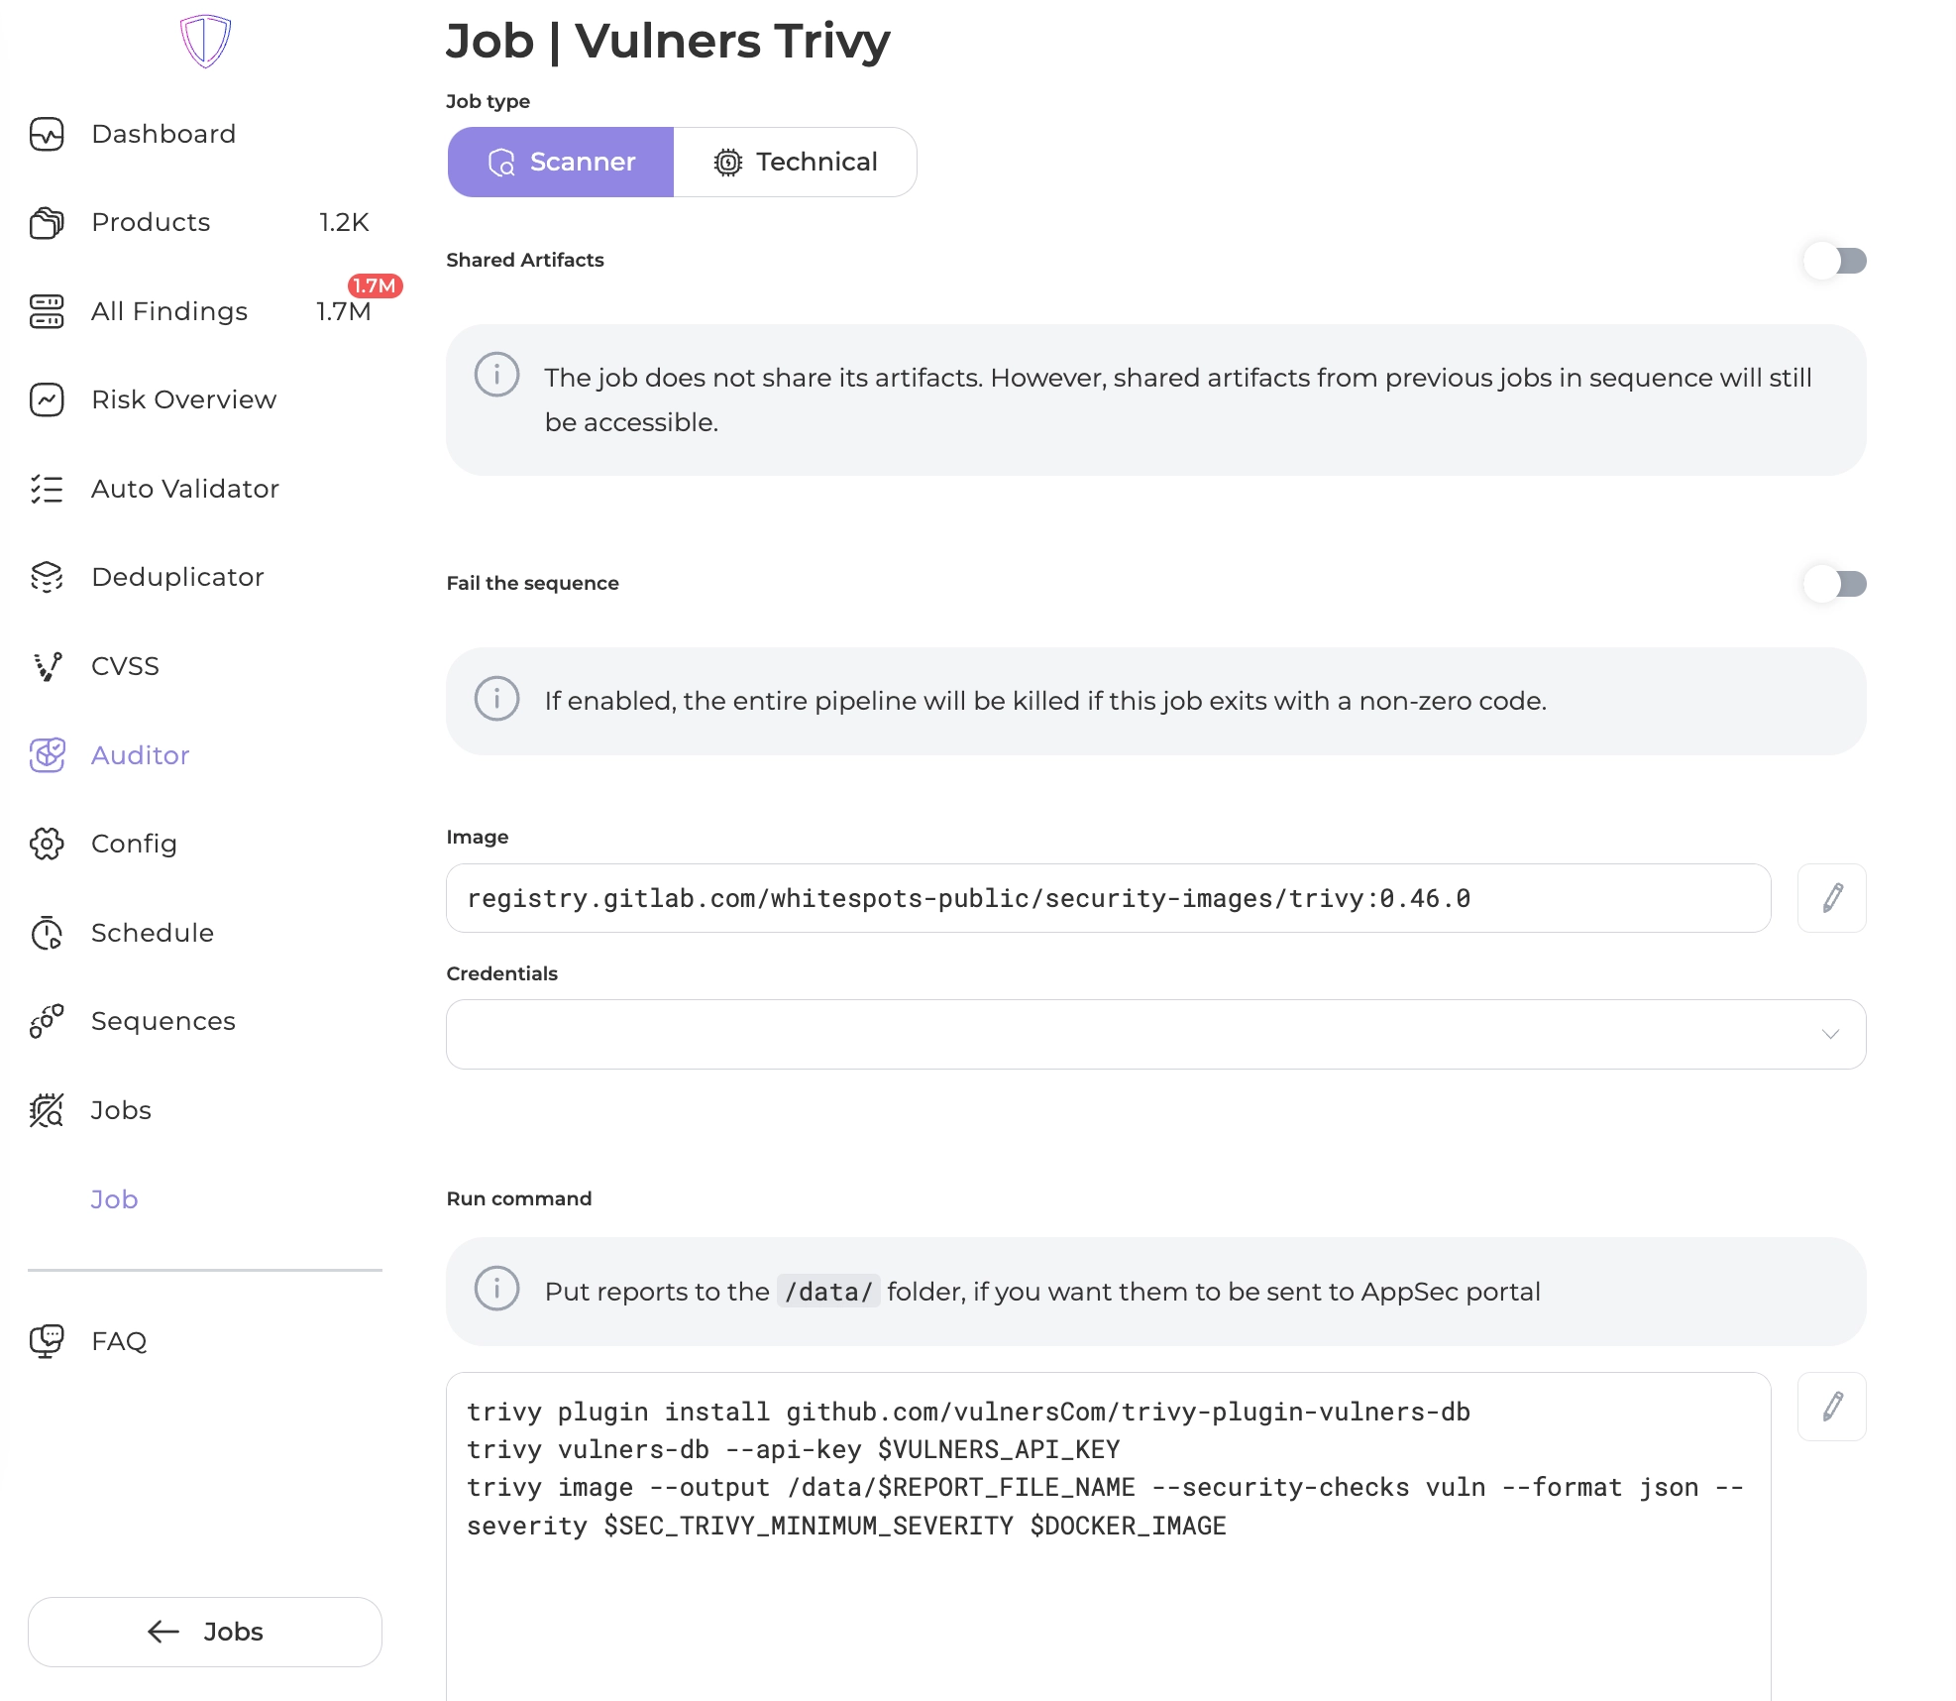
Task: Click the pencil icon beside Image field
Action: 1831,898
